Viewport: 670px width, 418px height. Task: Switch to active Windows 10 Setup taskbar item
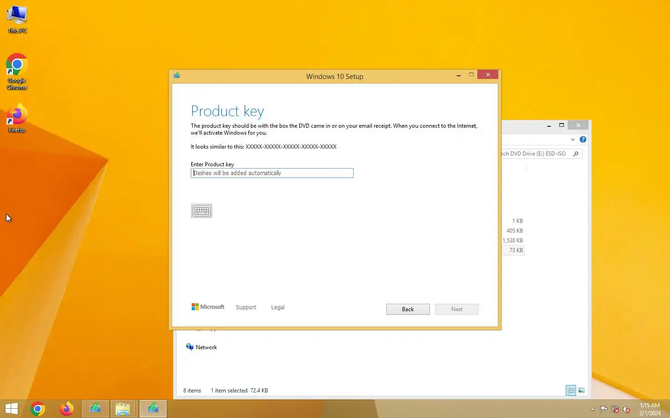(153, 409)
